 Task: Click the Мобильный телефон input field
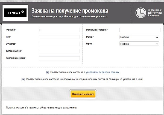click(x=139, y=30)
